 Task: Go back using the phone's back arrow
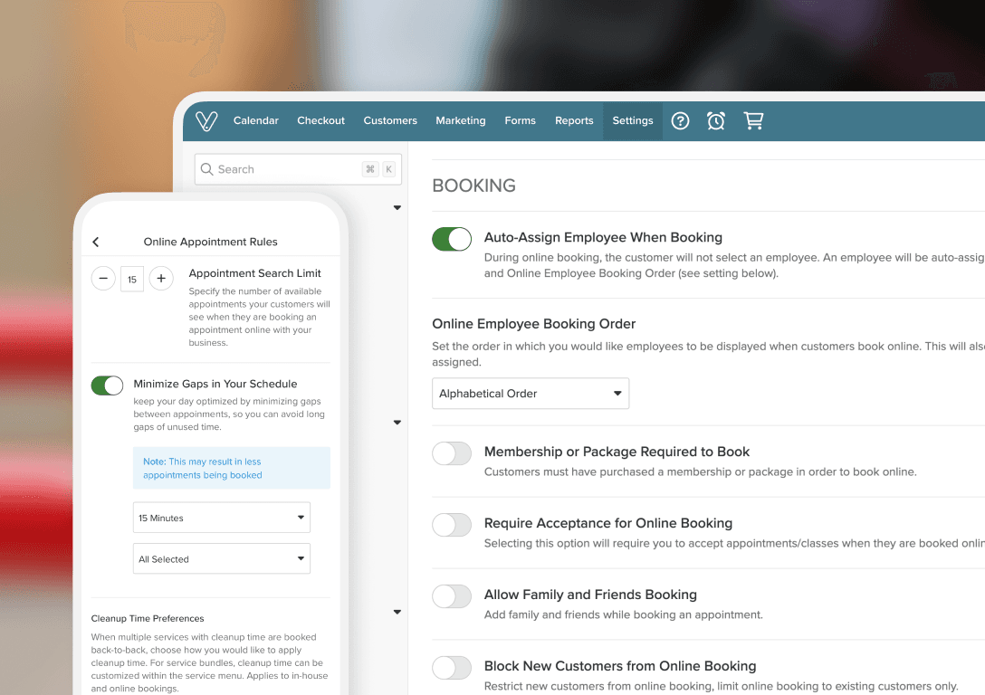96,243
